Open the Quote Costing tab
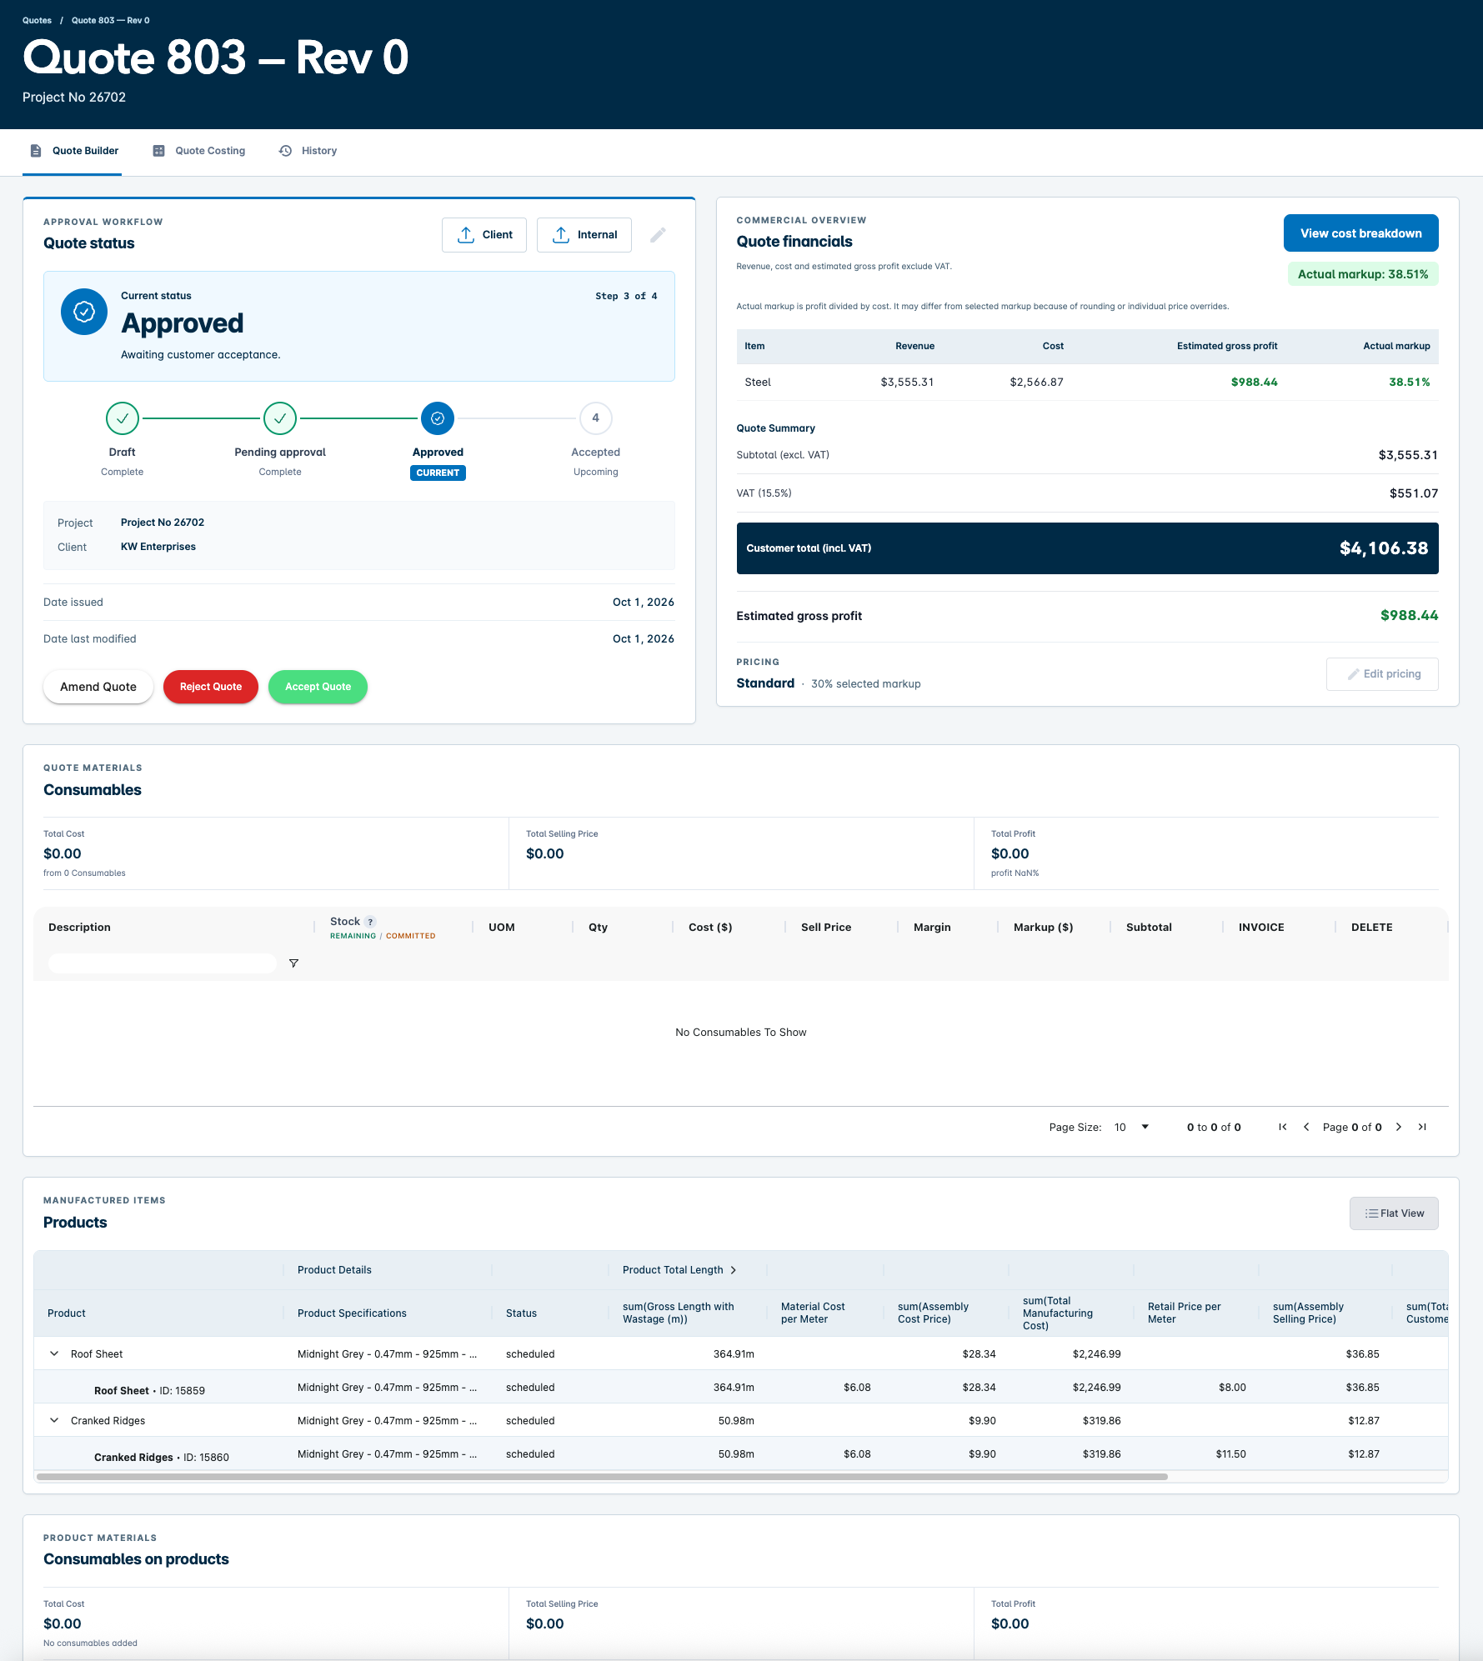This screenshot has height=1661, width=1483. click(x=199, y=151)
